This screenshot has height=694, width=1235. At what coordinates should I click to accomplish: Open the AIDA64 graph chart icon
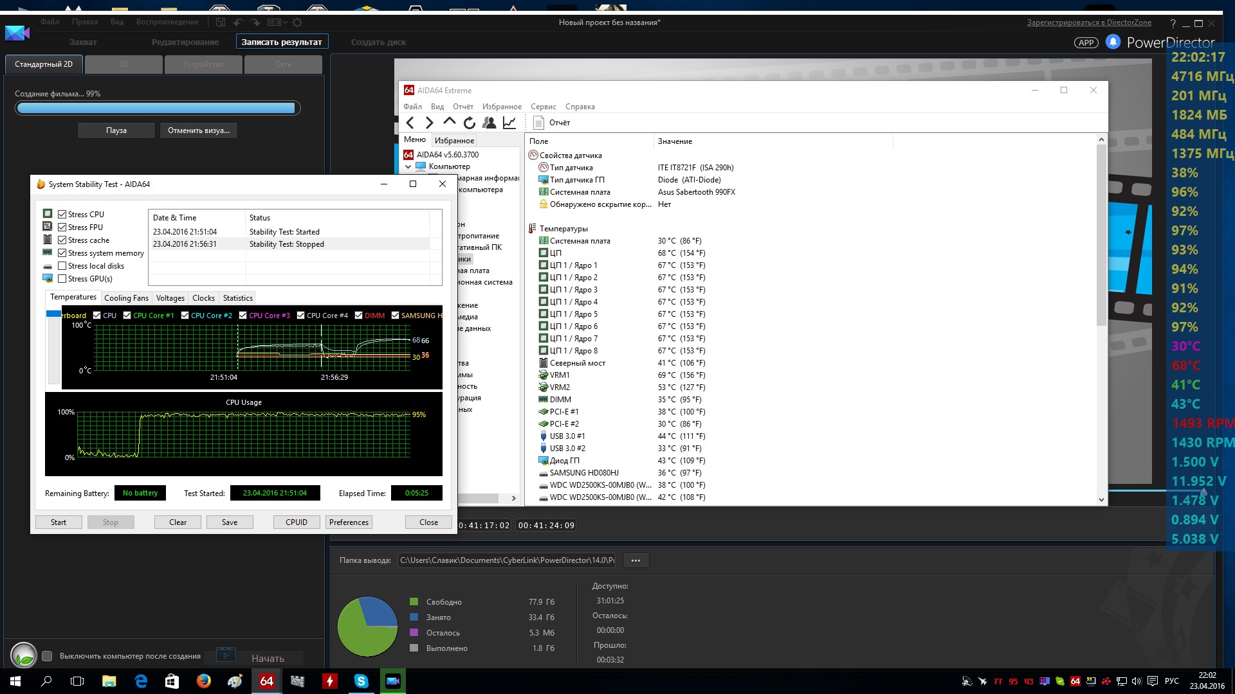[509, 123]
